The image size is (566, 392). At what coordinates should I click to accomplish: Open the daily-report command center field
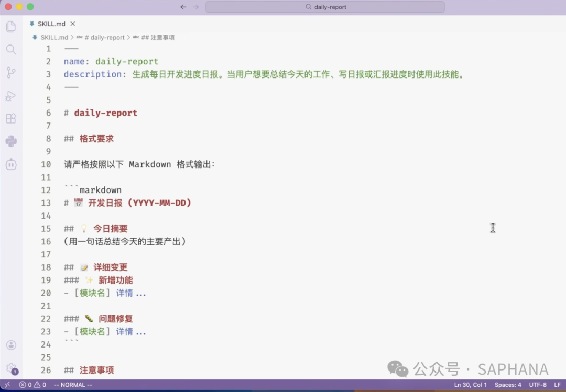point(325,7)
